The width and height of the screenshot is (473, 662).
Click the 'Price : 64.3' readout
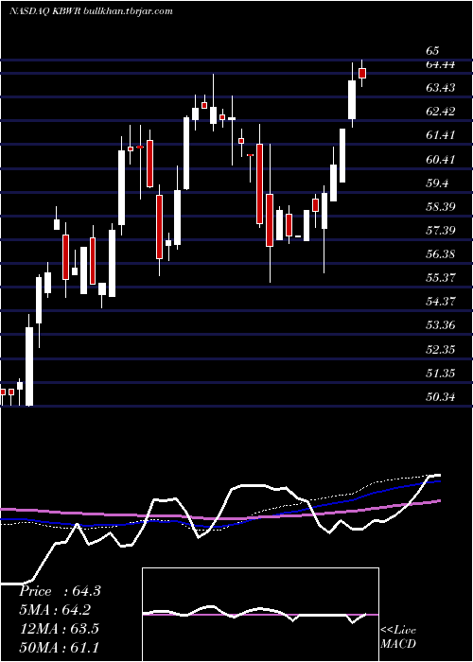click(60, 591)
